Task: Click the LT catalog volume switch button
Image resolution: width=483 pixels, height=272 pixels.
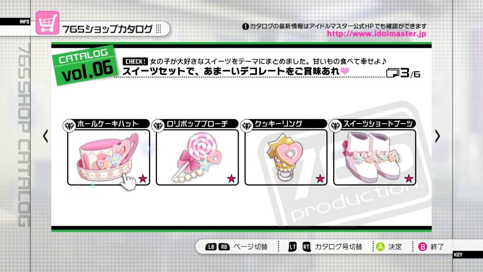Action: [292, 247]
